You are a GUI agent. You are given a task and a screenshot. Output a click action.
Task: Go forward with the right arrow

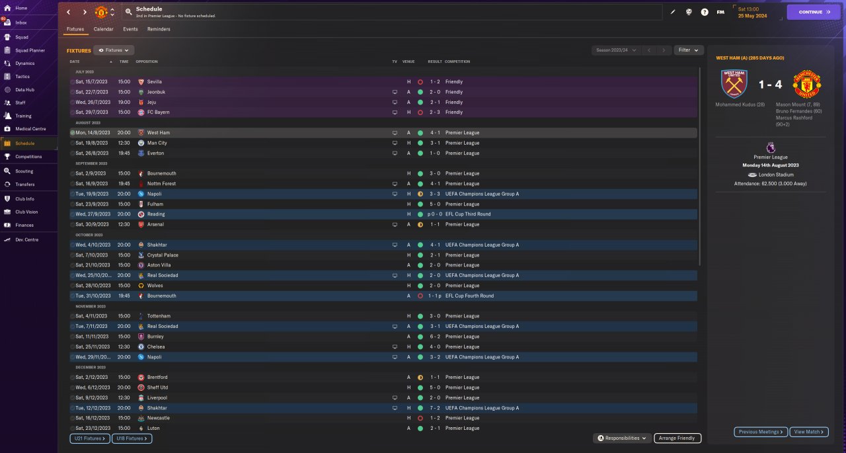(85, 12)
